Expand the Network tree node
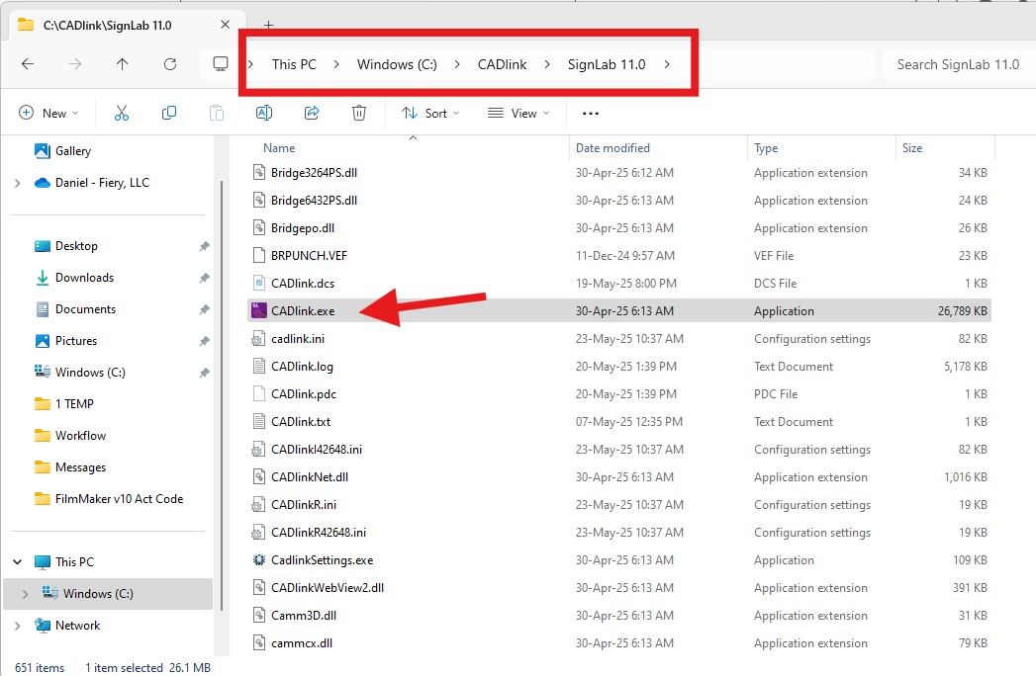1036x676 pixels. [x=17, y=626]
